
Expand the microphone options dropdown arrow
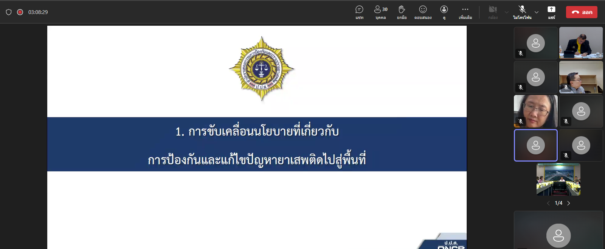tap(536, 12)
